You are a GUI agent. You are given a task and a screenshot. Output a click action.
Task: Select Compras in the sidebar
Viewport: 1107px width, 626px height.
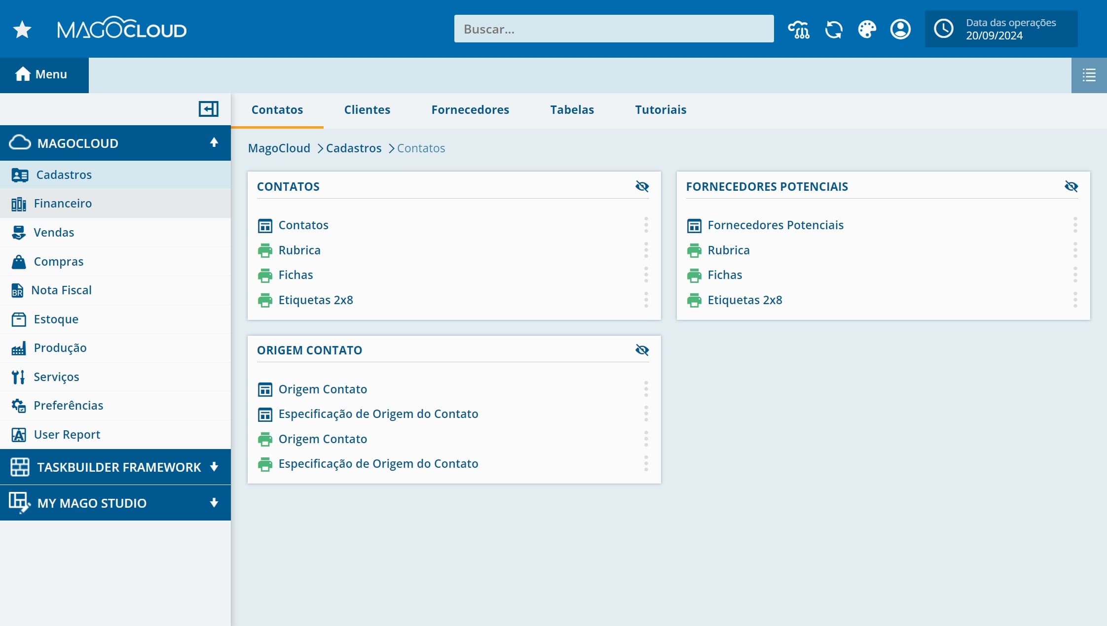point(115,261)
